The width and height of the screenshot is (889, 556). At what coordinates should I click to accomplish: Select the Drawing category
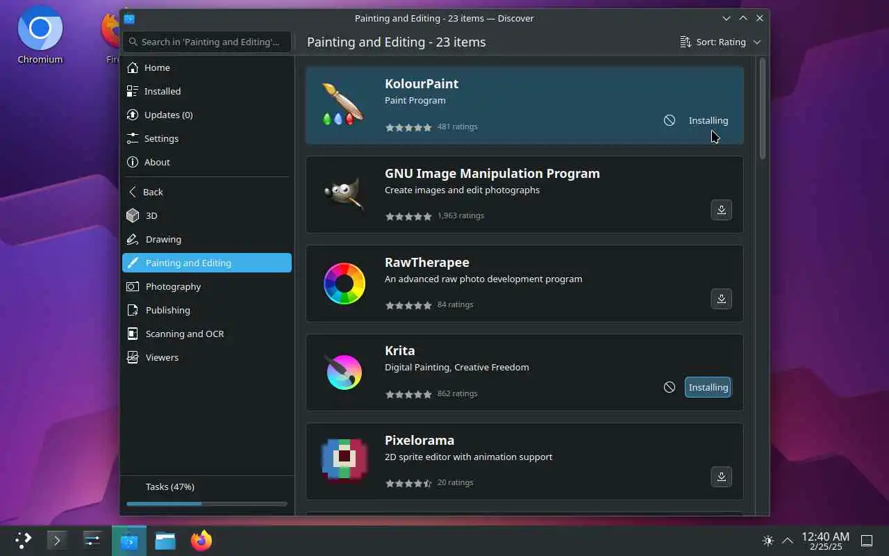tap(207, 239)
